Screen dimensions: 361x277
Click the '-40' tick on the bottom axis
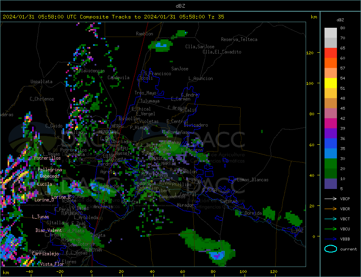pyautogui.click(x=29, y=272)
